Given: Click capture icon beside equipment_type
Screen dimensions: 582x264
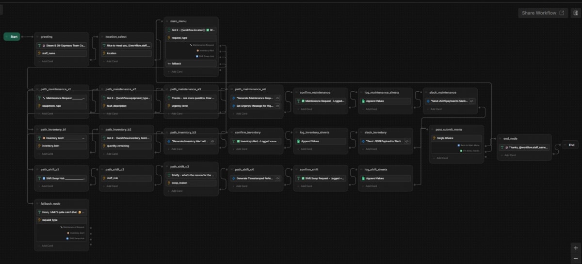Looking at the screenshot, I should 39,105.
